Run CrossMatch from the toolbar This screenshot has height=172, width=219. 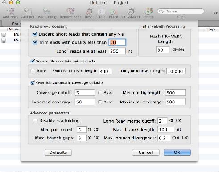click(131, 13)
